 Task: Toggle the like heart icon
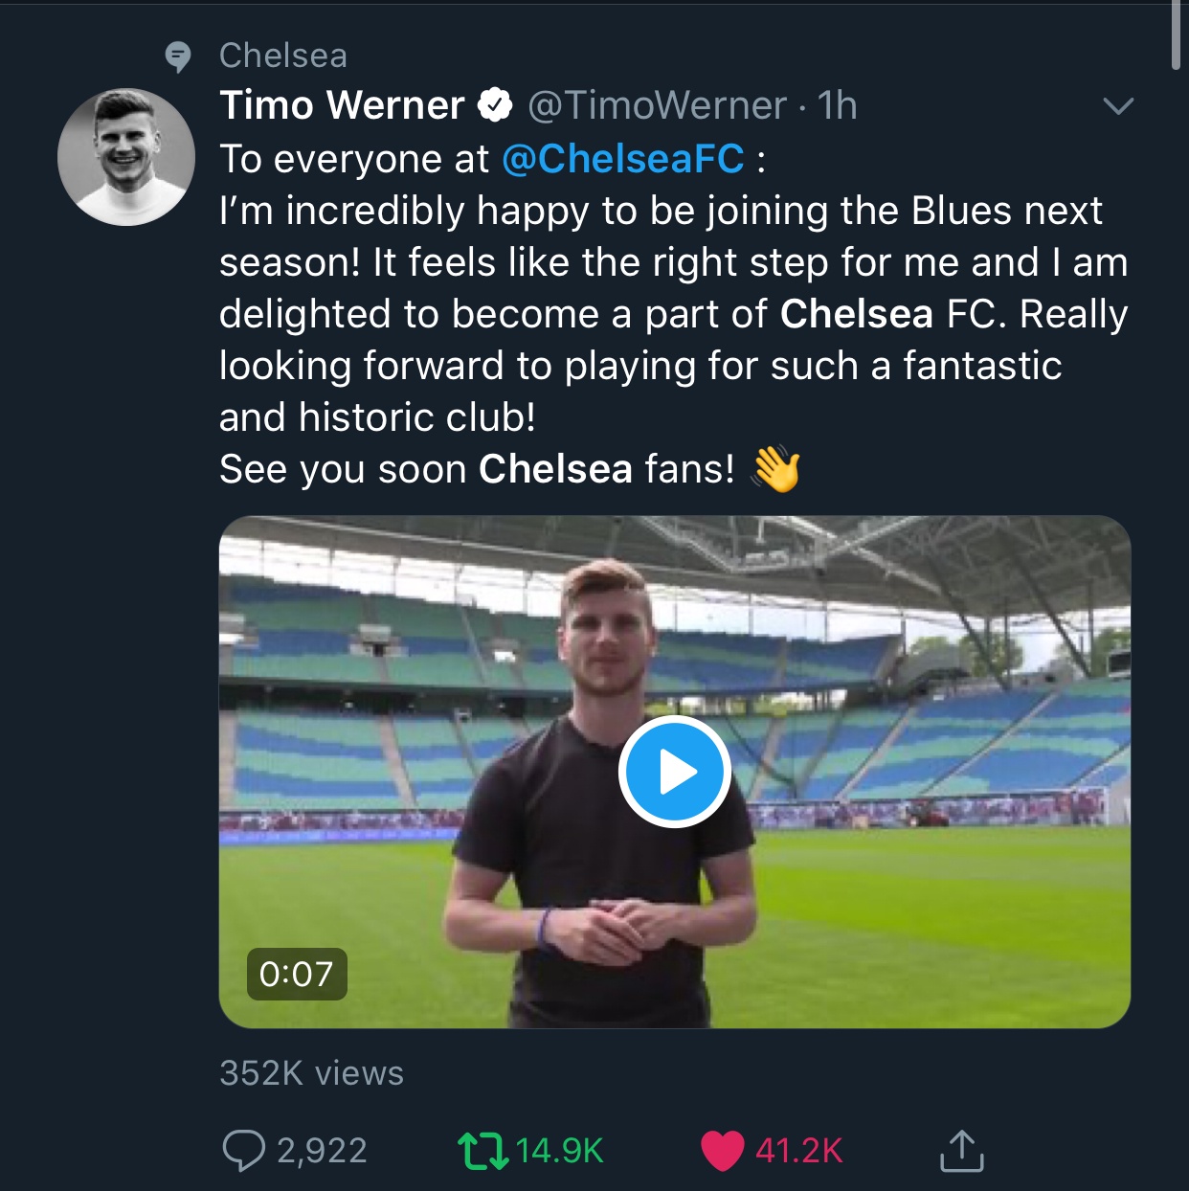click(722, 1151)
